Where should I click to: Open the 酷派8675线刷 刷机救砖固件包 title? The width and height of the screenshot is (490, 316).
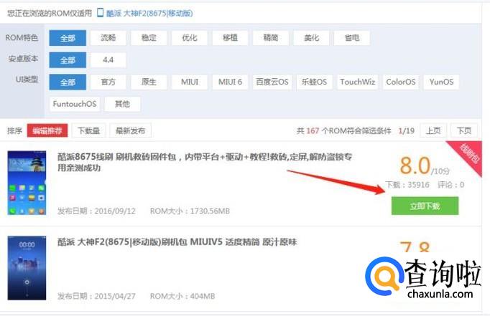[x=205, y=163]
